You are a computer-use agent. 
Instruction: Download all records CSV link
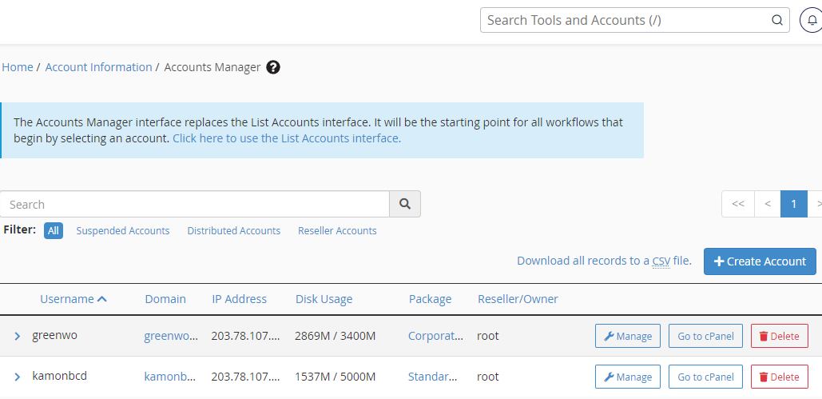[x=603, y=261]
